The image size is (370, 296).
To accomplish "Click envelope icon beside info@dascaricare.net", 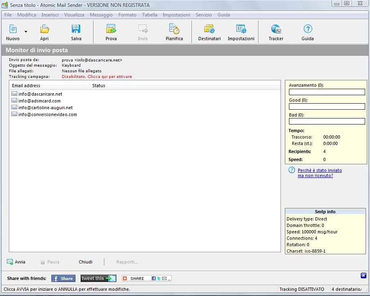I will [x=14, y=94].
